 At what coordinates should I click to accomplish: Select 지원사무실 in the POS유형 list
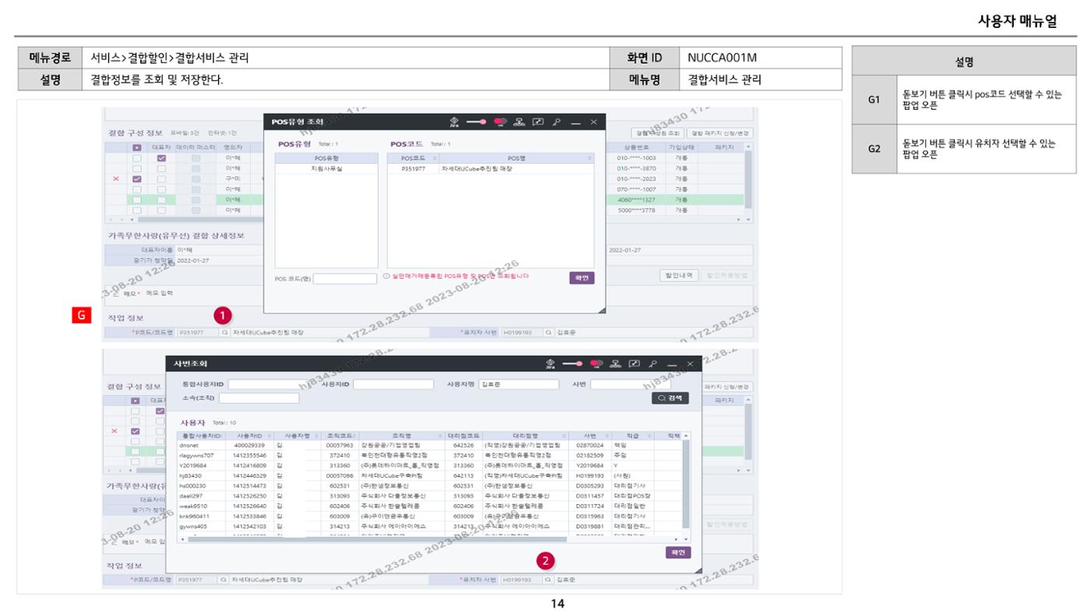click(327, 168)
